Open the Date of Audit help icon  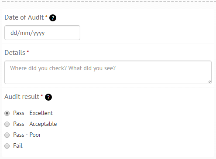(x=53, y=18)
